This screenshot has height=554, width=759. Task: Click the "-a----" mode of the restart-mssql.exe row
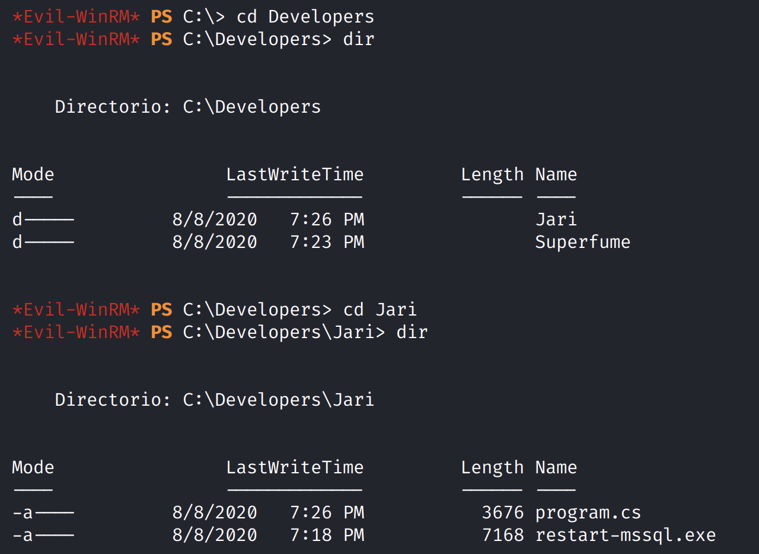pyautogui.click(x=43, y=535)
